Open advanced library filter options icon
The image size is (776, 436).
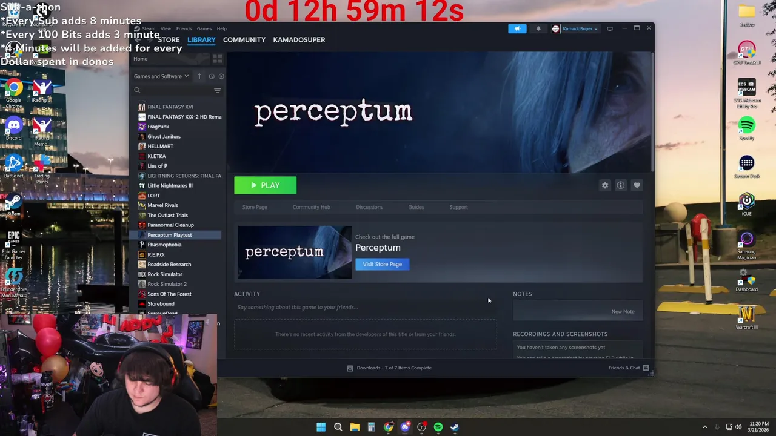click(x=217, y=91)
